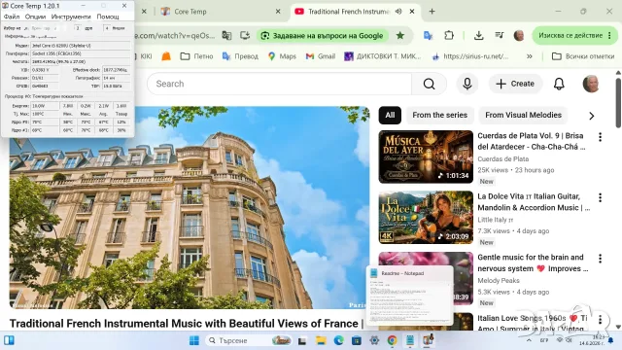
Task: Open the Файл menu in Core Temp
Action: coord(12,17)
